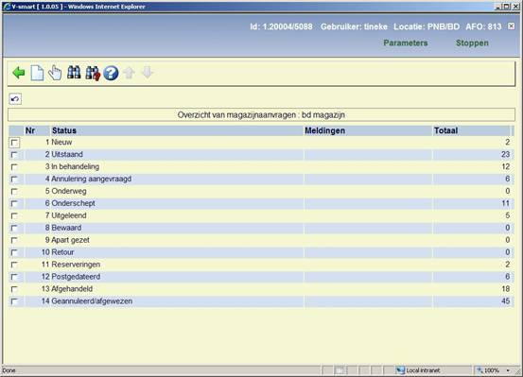This screenshot has width=523, height=377.
Task: Select the Retour status text
Action: coord(62,252)
